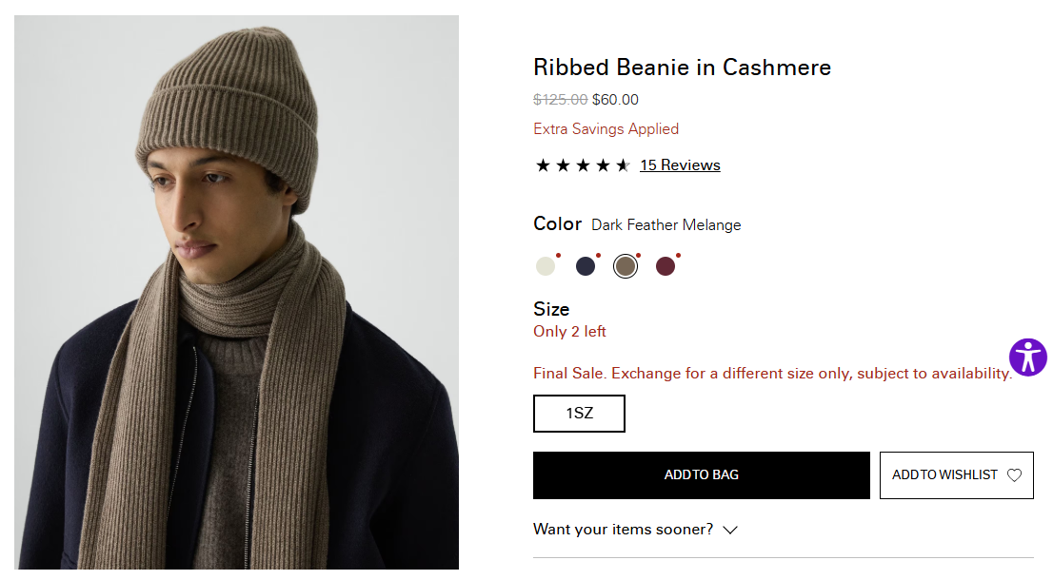Open the accessibility options widget

[x=1028, y=358]
